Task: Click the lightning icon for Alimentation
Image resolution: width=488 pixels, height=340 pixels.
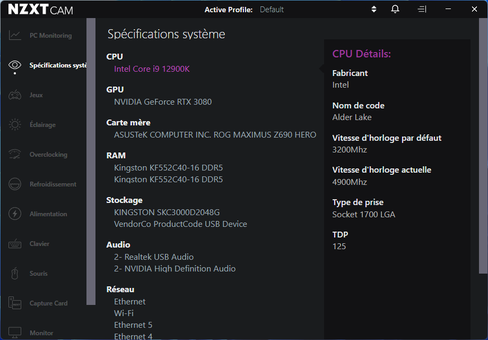Action: point(15,214)
